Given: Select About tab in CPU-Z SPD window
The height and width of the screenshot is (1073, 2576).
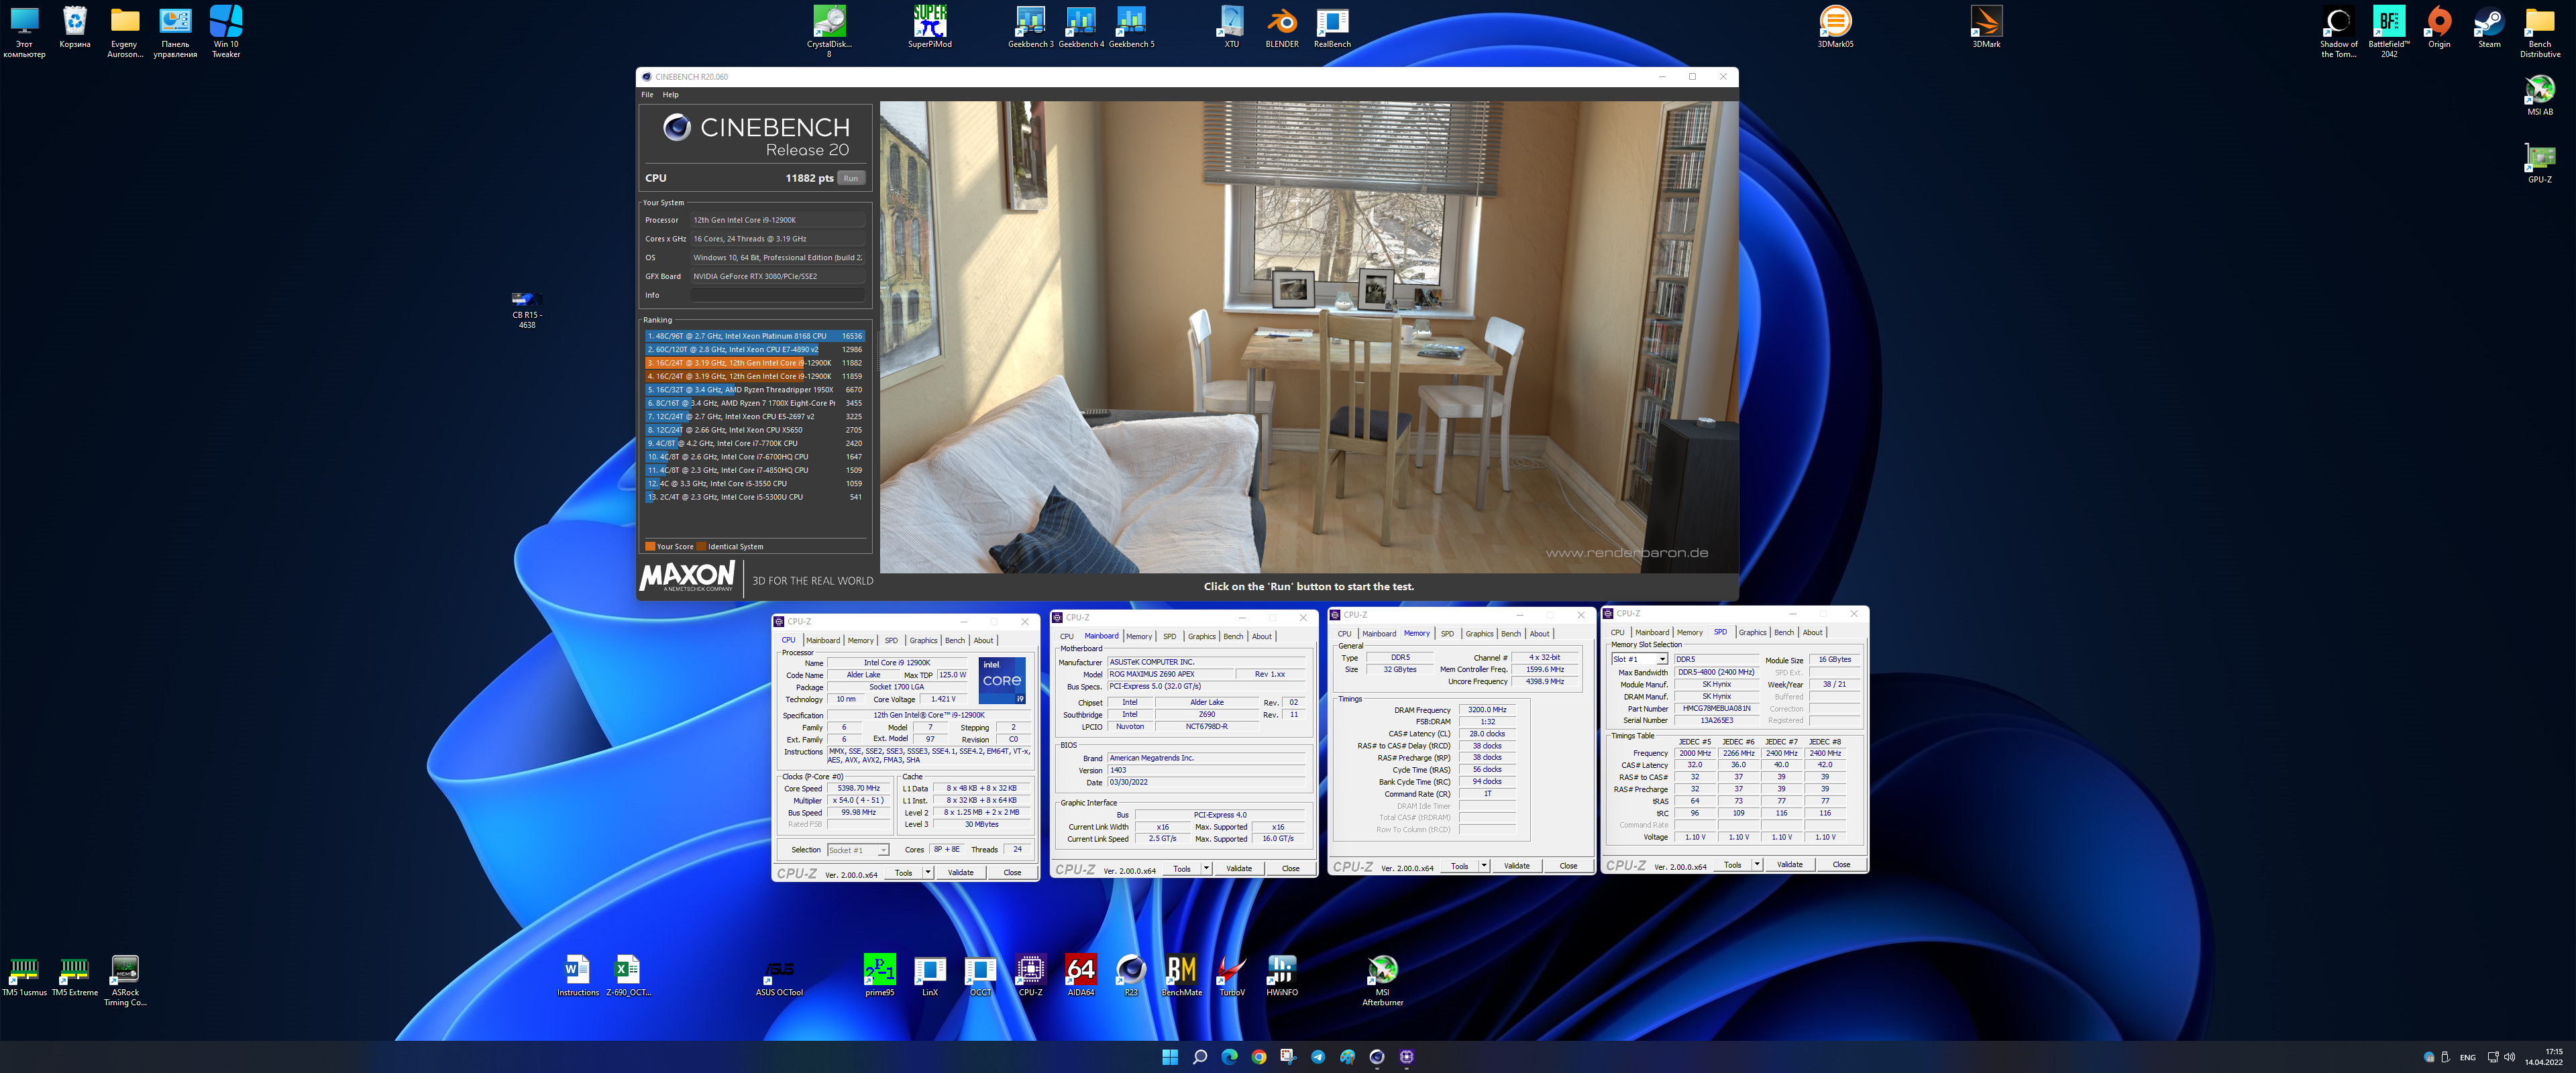Looking at the screenshot, I should click(x=1812, y=632).
